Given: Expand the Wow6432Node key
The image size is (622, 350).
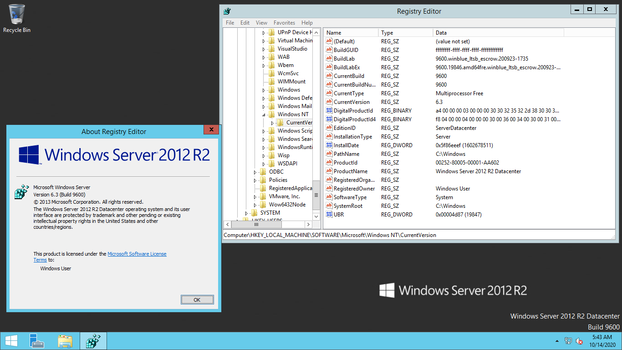Looking at the screenshot, I should (x=255, y=205).
